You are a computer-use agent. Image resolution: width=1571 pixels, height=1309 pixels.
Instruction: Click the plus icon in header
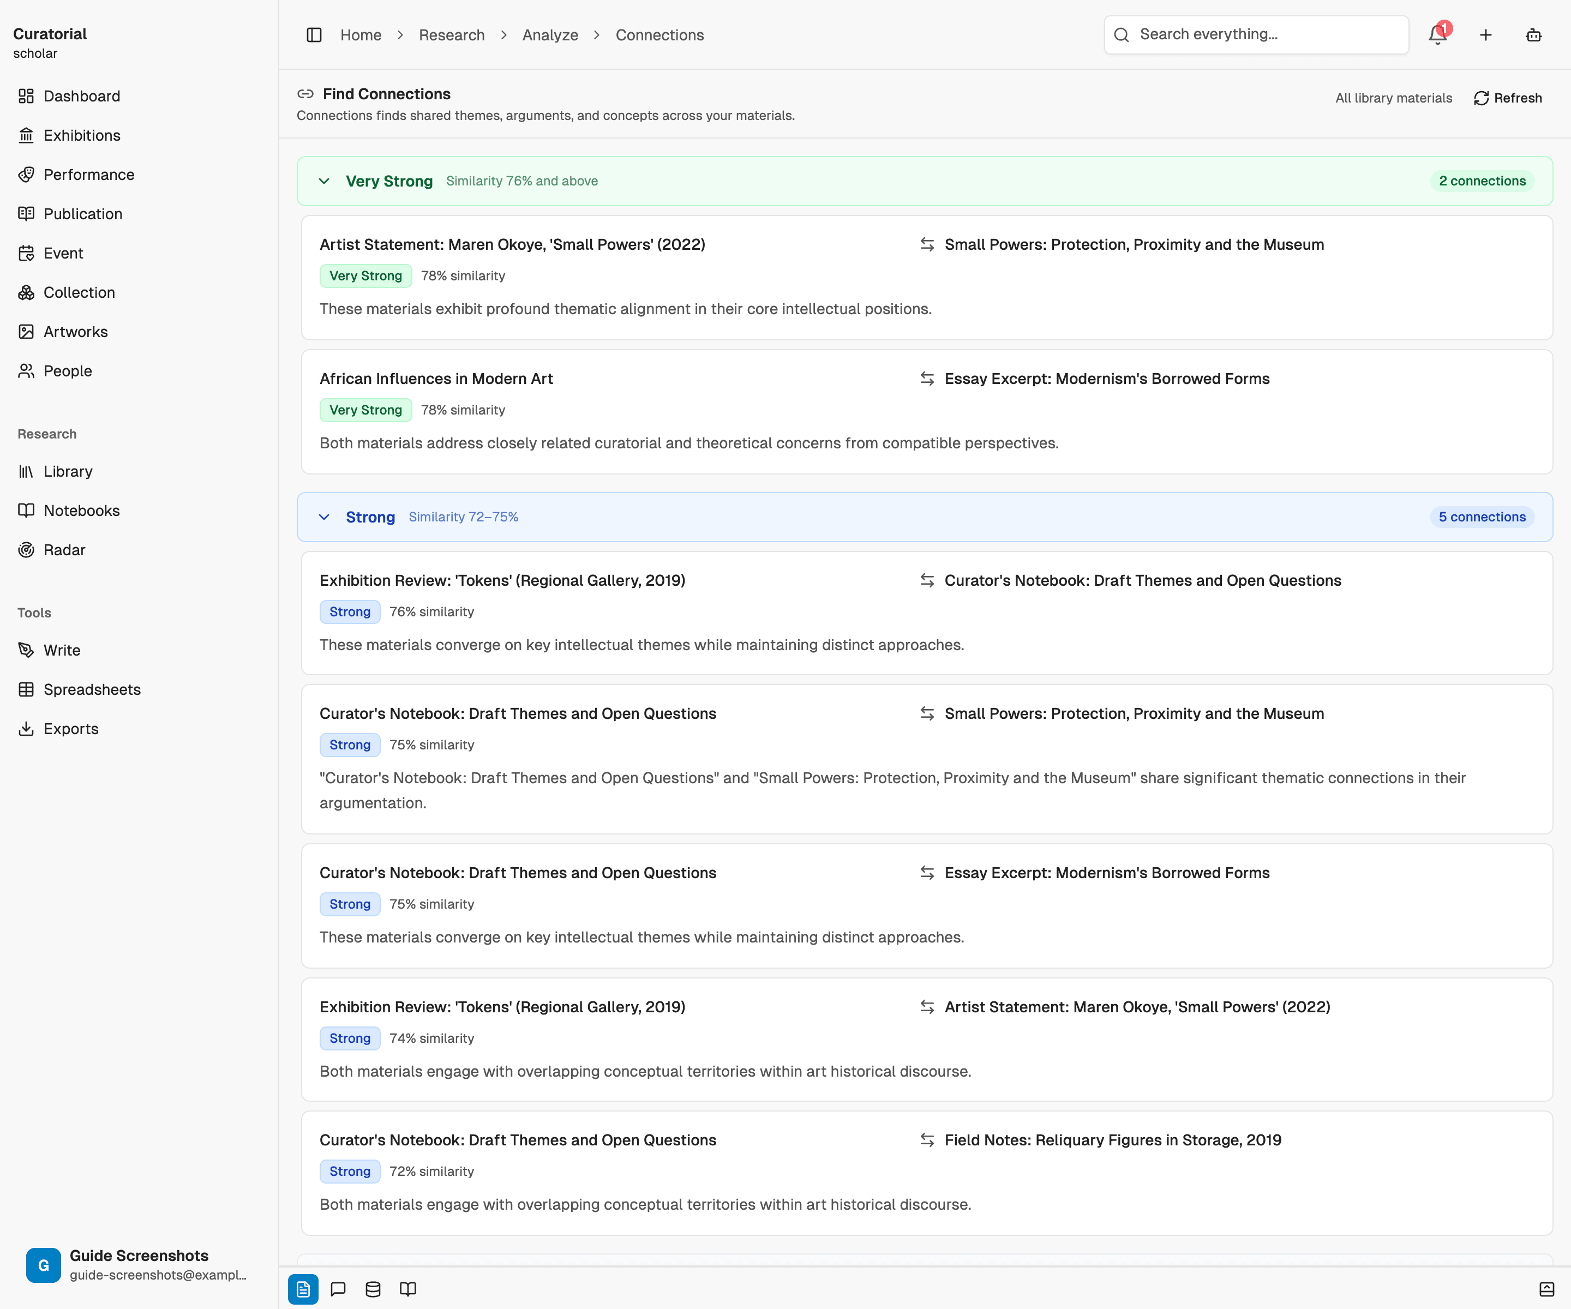point(1486,35)
